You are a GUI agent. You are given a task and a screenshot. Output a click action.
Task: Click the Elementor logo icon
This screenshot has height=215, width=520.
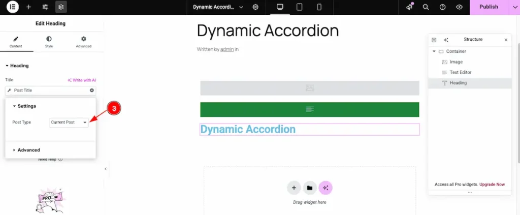pyautogui.click(x=13, y=7)
